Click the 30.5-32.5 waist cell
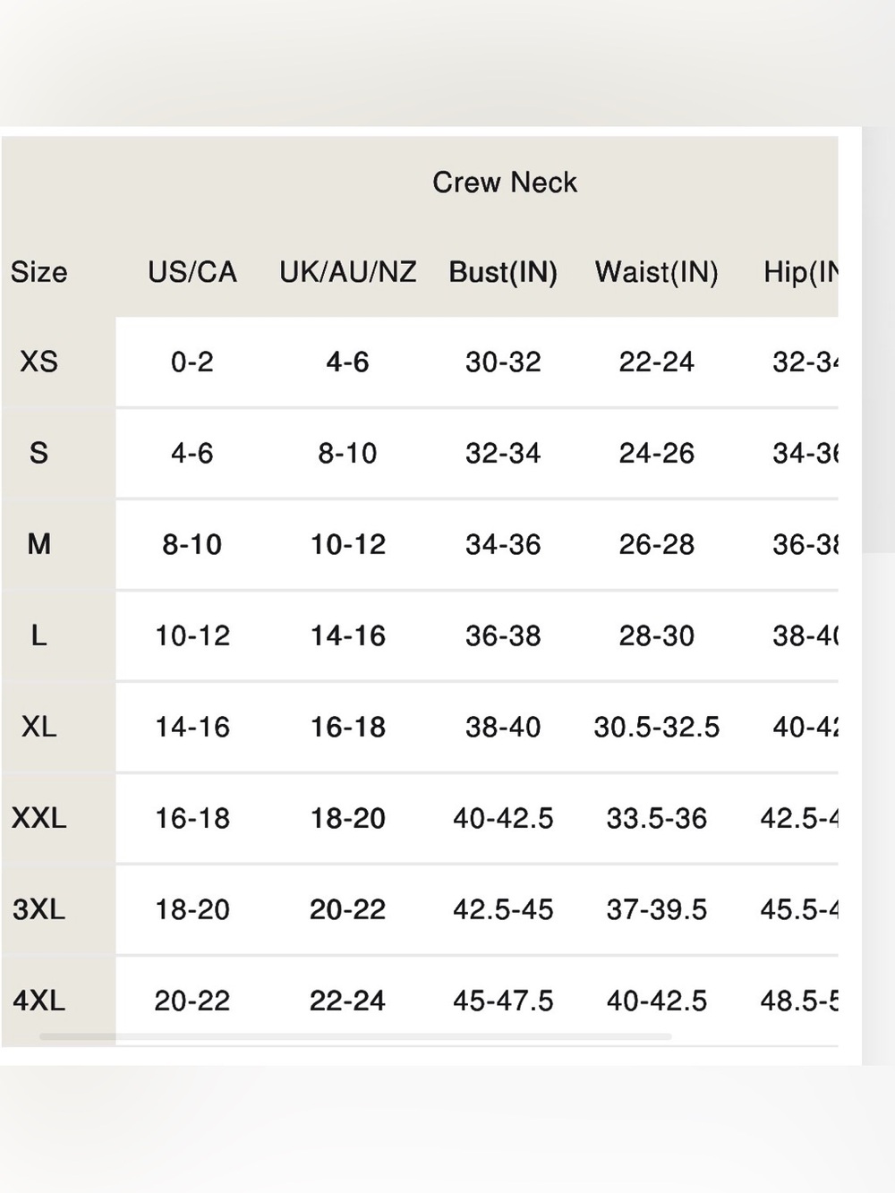 pos(657,727)
